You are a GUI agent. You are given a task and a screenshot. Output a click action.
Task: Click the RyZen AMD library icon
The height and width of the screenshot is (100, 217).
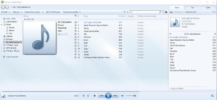tap(4, 19)
